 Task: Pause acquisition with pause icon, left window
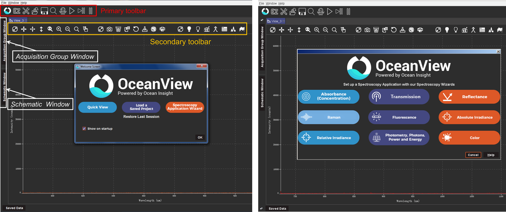point(91,11)
